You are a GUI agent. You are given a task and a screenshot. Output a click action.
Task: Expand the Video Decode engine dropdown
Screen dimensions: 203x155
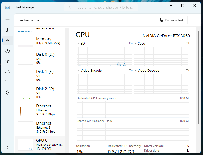[135, 70]
